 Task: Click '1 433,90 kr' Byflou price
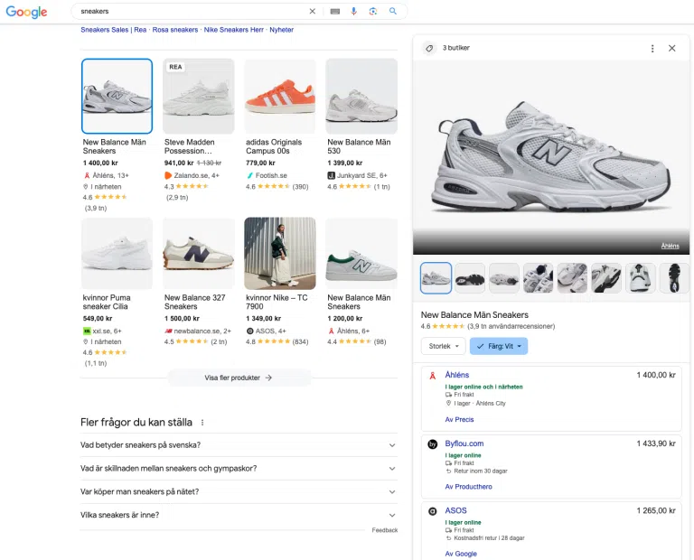(x=656, y=443)
